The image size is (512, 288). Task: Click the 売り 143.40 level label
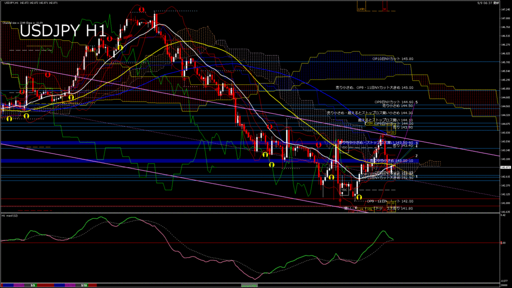pos(403,145)
